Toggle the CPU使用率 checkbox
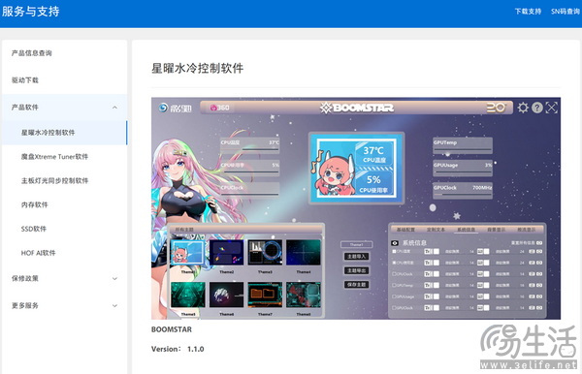Screen dimensions: 582x374 pos(394,263)
